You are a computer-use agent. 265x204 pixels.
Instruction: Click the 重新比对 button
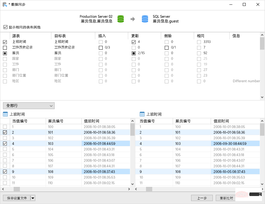point(226,198)
